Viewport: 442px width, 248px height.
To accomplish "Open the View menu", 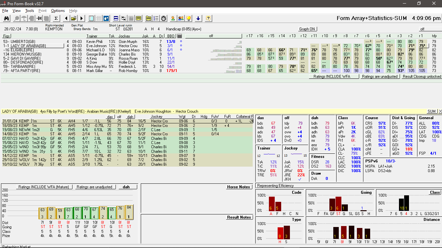I will [17, 11].
